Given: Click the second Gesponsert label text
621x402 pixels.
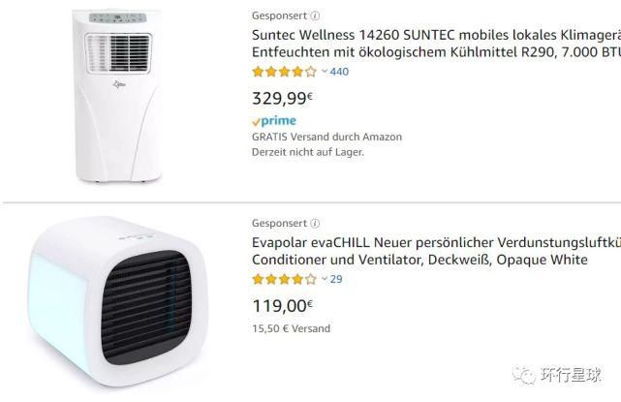Looking at the screenshot, I should click(x=280, y=224).
